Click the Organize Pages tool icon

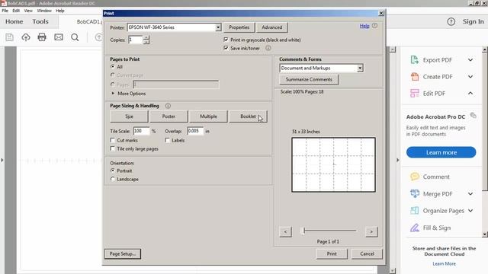pyautogui.click(x=414, y=211)
